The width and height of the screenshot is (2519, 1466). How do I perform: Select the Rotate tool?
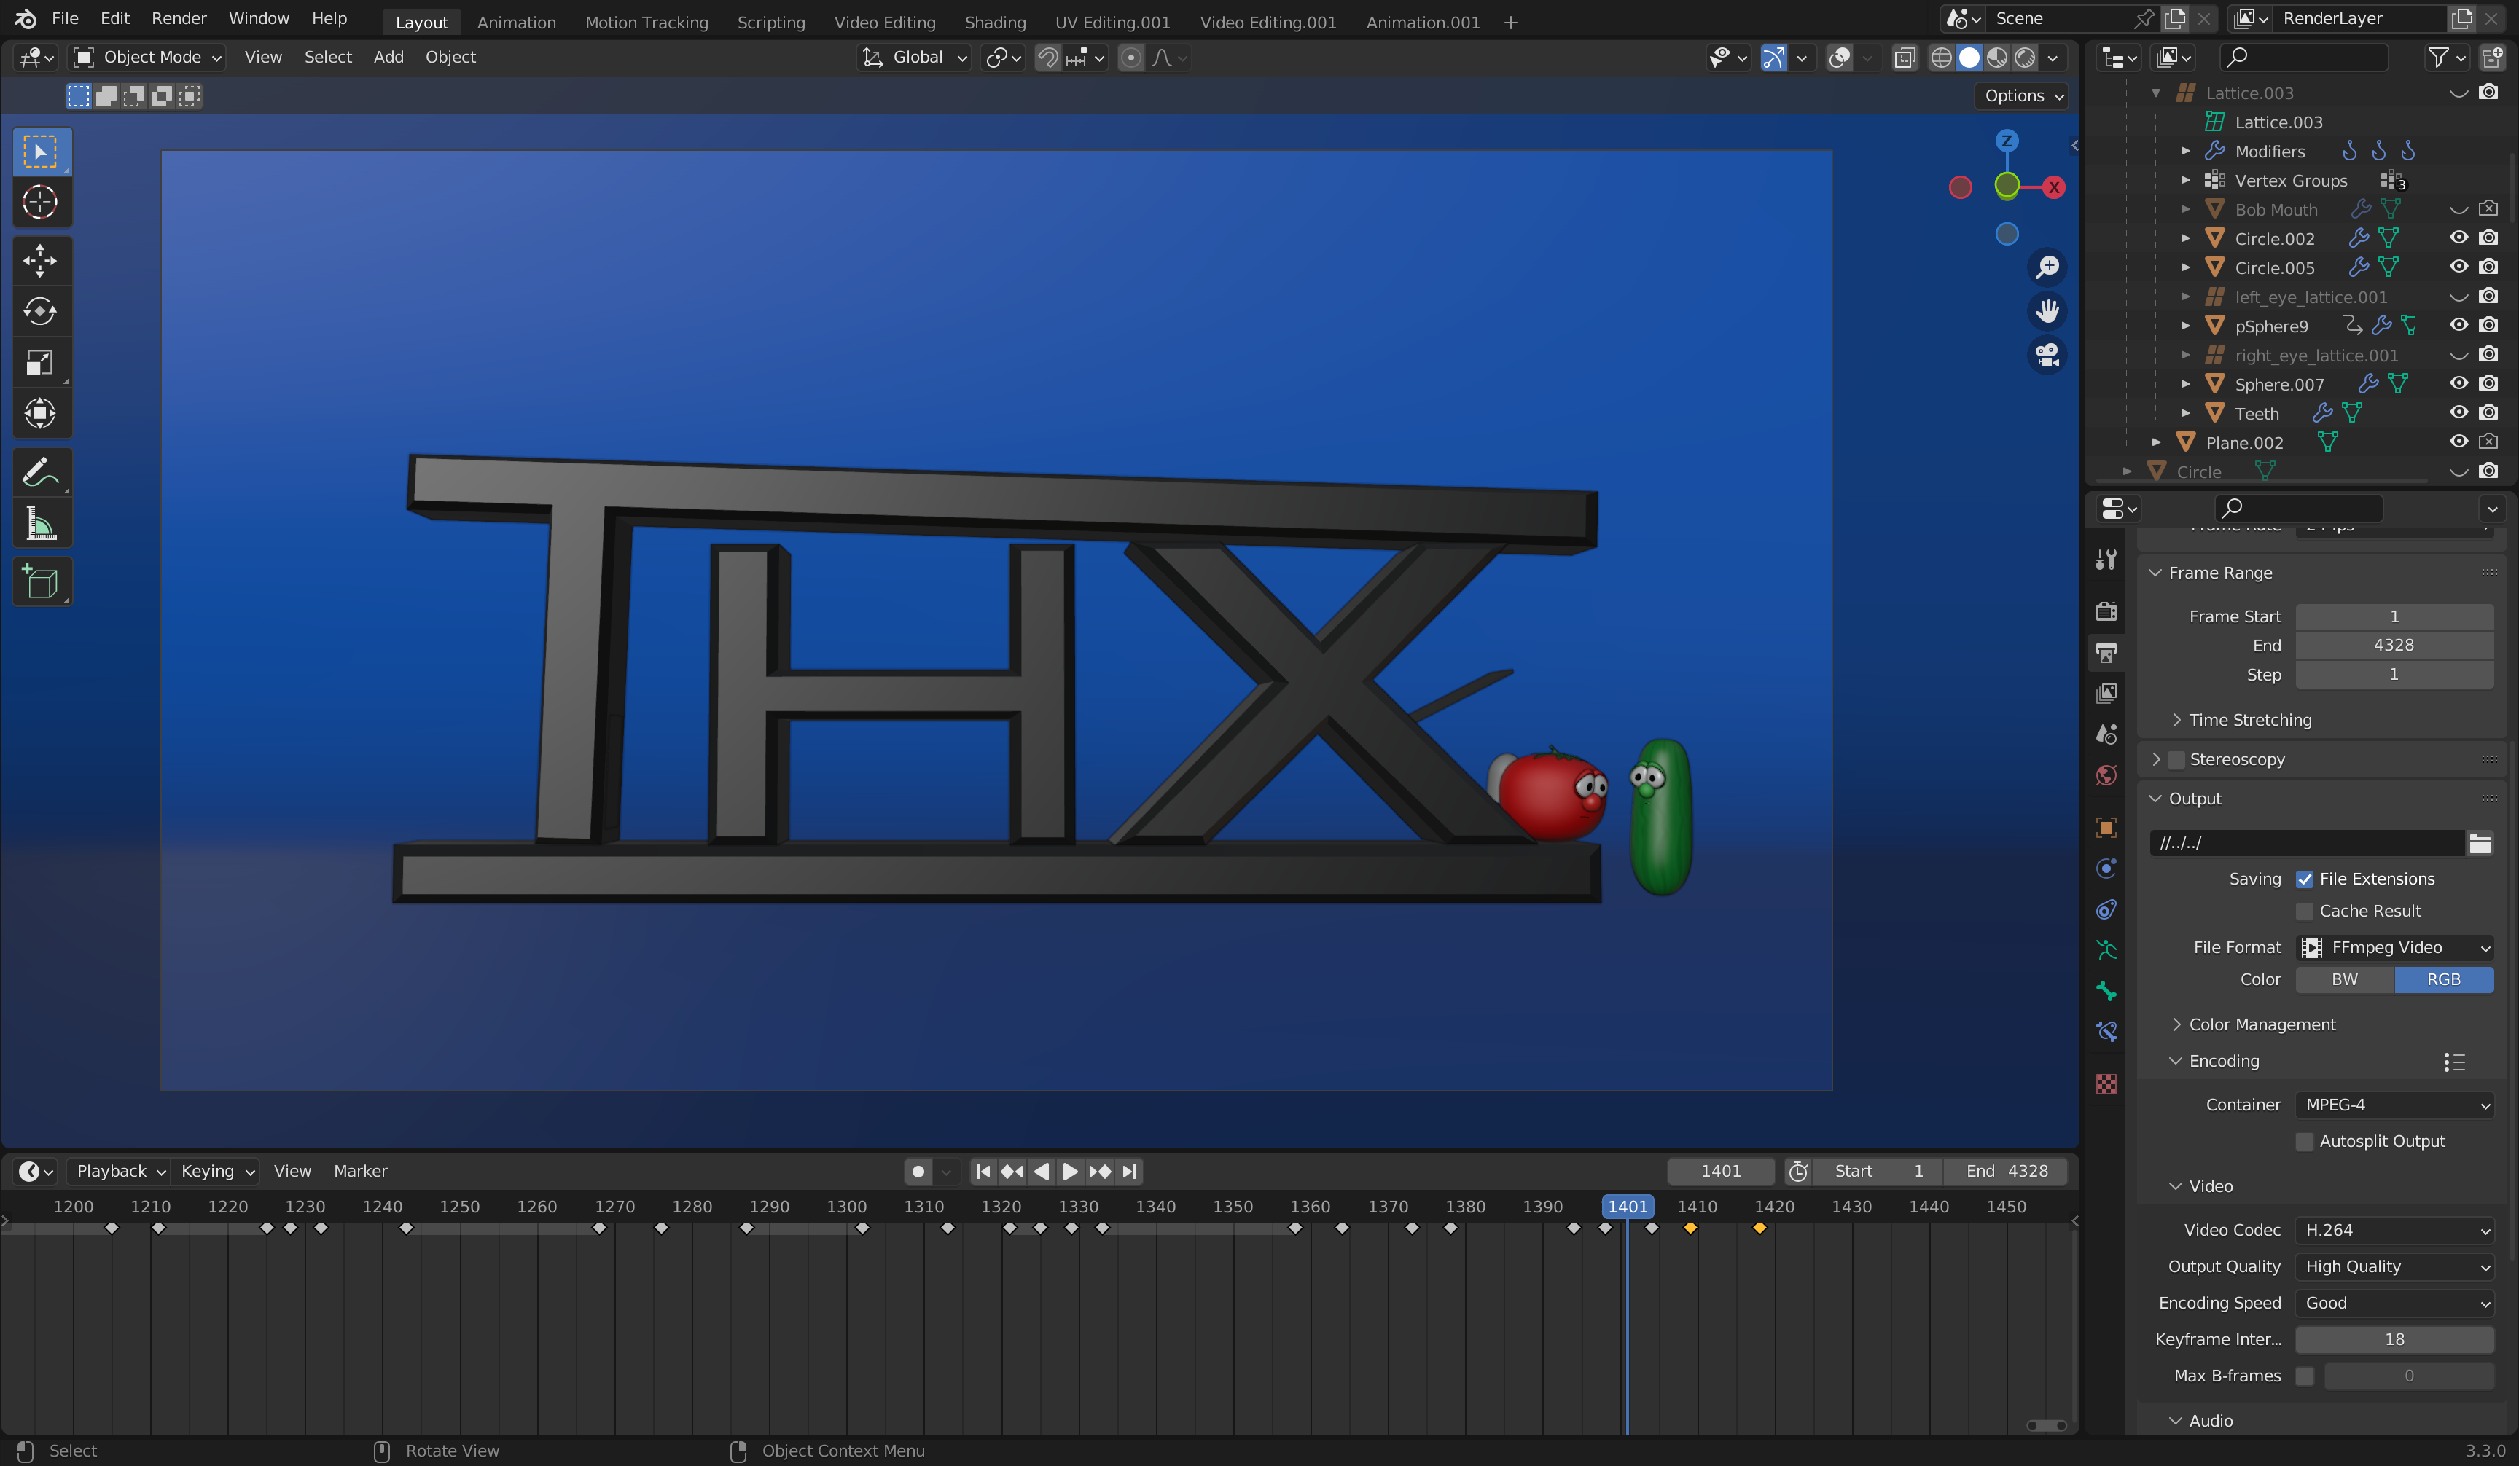pyautogui.click(x=40, y=312)
